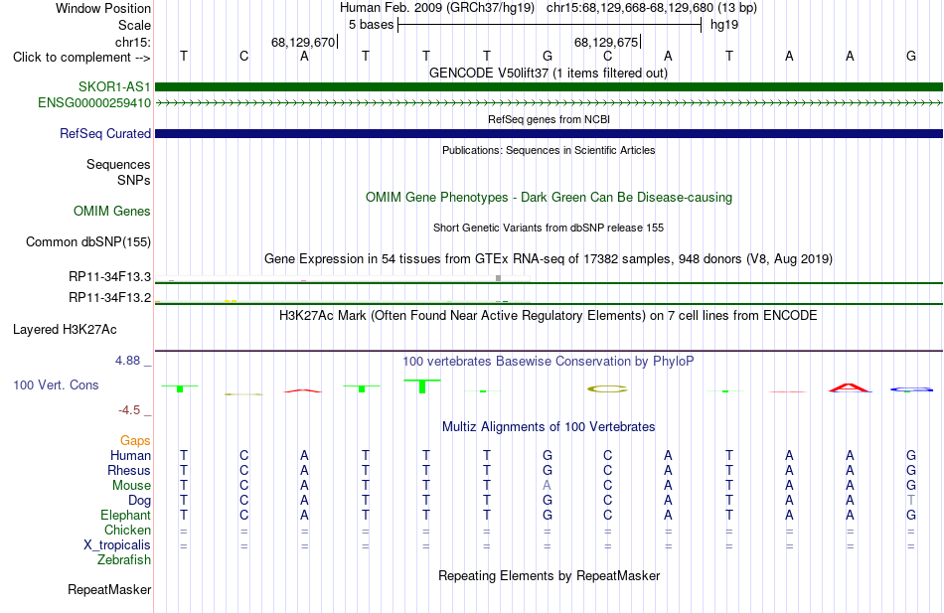
Task: Click the 68,129,675 coordinate marker
Action: point(607,42)
